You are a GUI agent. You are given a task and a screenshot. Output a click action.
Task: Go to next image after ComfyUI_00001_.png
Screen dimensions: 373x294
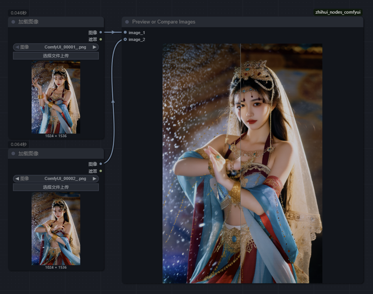coord(95,47)
